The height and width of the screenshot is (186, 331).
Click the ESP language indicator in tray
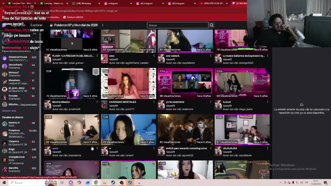pyautogui.click(x=306, y=183)
